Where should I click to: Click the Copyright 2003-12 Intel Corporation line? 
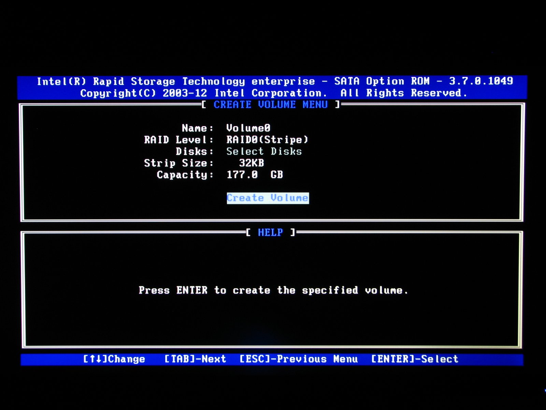coord(274,93)
